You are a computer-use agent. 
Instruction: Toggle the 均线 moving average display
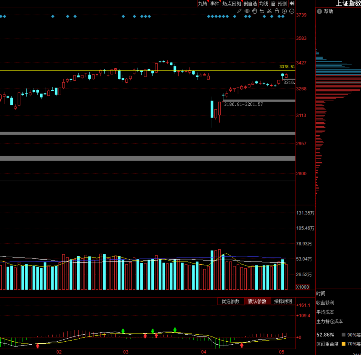tap(264, 3)
